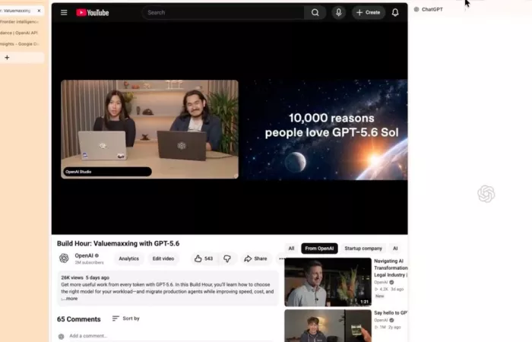This screenshot has height=342, width=532.
Task: Open the Say hello to GPT thumbnail
Action: click(328, 326)
